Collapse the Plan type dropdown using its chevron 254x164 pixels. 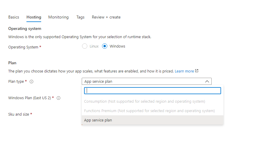(207, 82)
